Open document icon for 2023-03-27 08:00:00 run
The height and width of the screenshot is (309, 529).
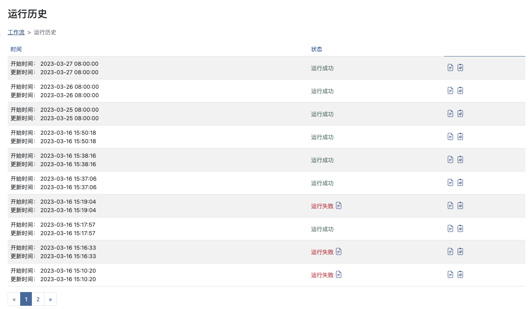point(450,67)
